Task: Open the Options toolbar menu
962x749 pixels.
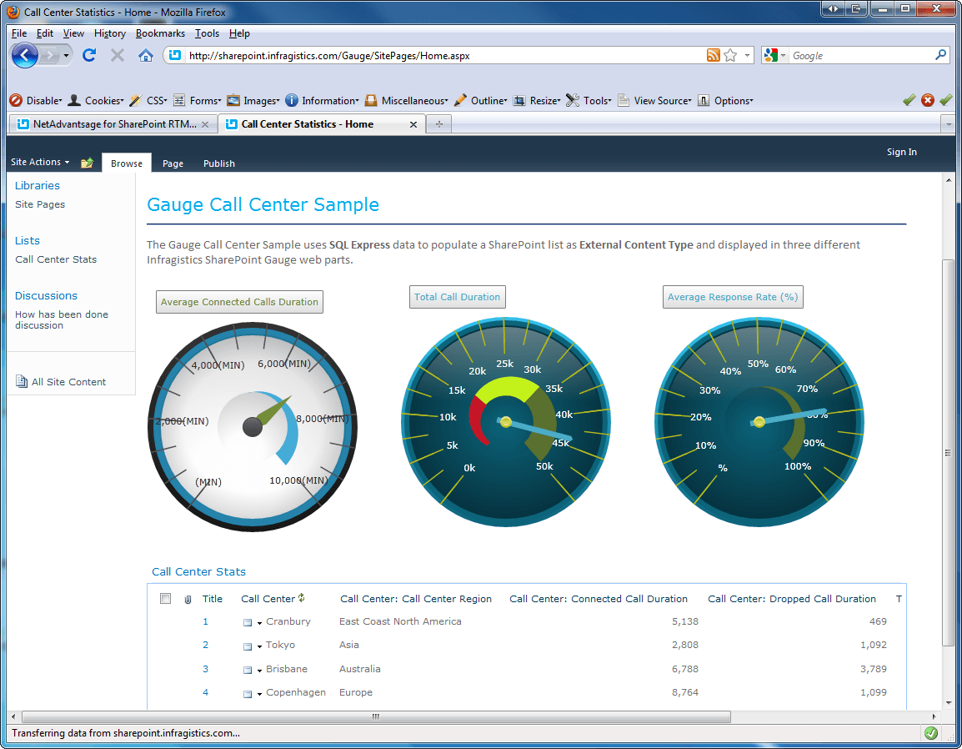Action: click(726, 101)
